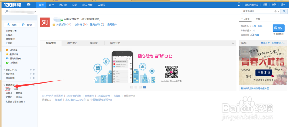Open the 草稿箱[1] folder
This screenshot has width=289, height=127.
click(10, 39)
